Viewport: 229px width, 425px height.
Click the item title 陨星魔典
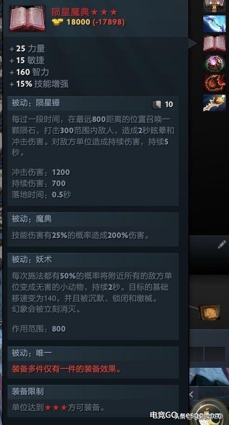click(70, 12)
